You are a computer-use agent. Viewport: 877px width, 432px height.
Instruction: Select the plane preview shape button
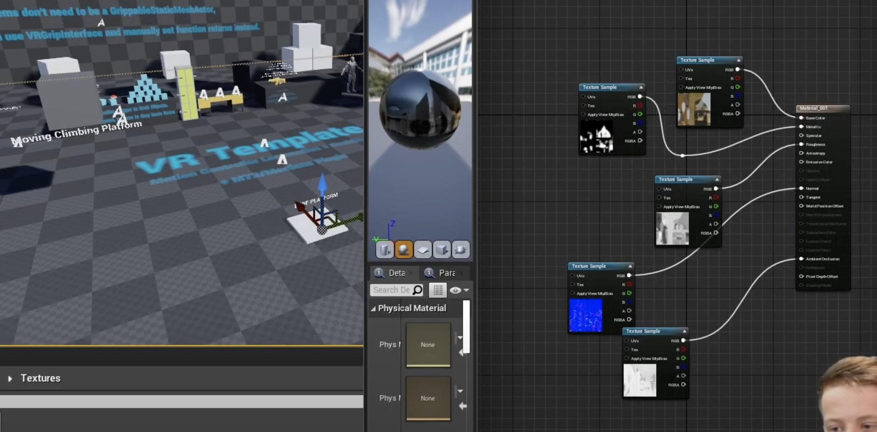pyautogui.click(x=423, y=249)
